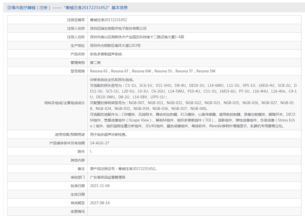Click the document icon in header title
The height and width of the screenshot is (216, 305).
pos(9,8)
